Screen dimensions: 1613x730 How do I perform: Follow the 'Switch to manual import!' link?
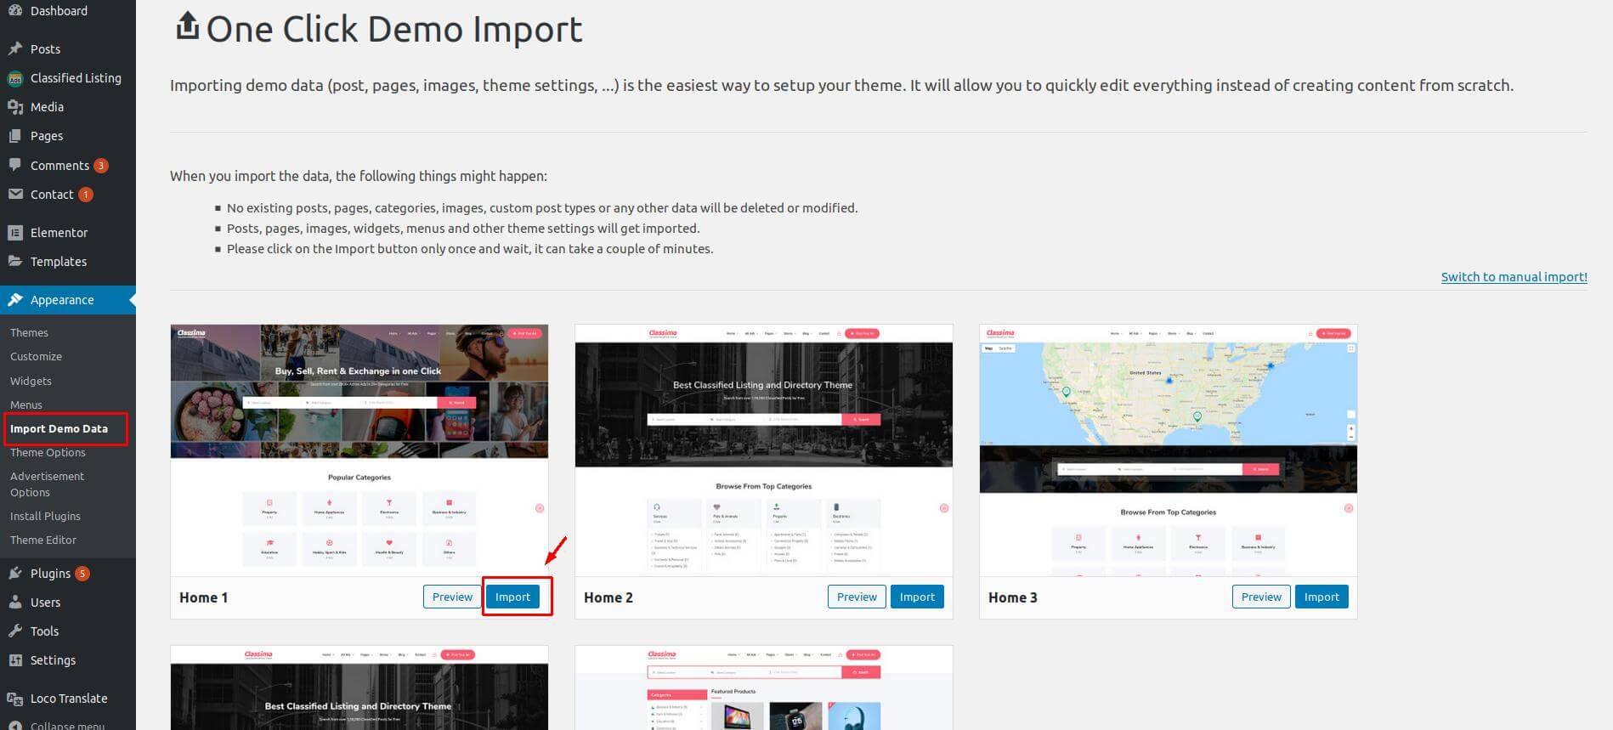(x=1514, y=276)
